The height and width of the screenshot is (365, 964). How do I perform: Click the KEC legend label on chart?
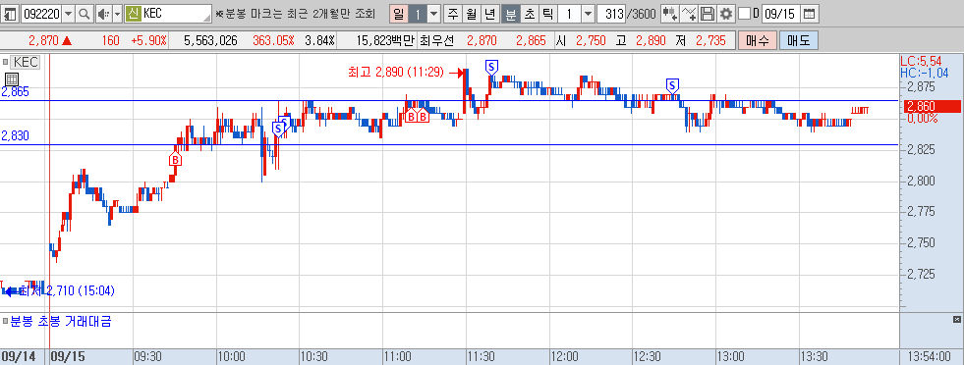pos(26,62)
